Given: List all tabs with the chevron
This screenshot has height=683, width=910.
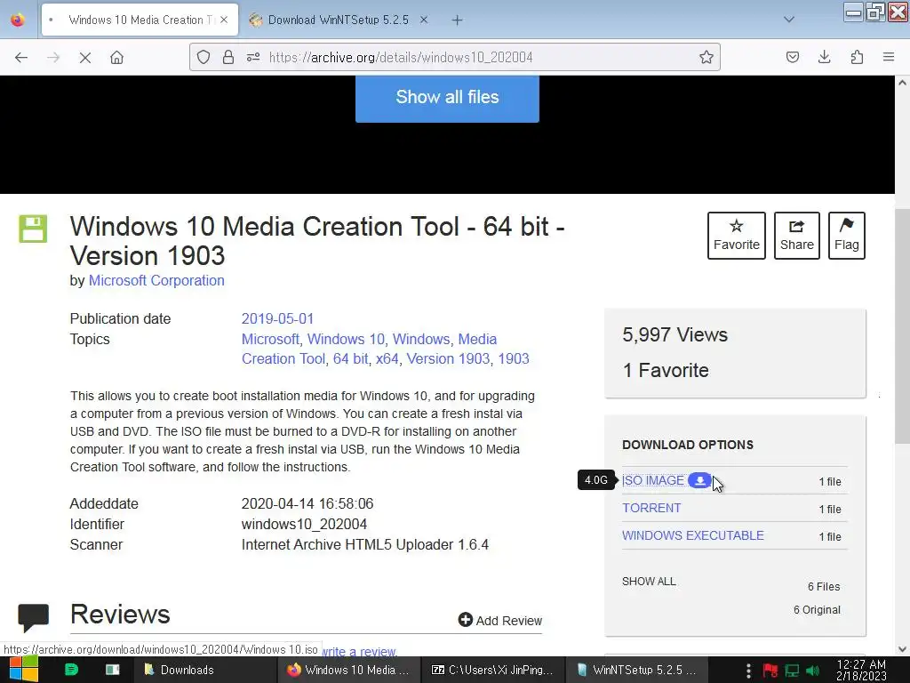Looking at the screenshot, I should pyautogui.click(x=789, y=20).
